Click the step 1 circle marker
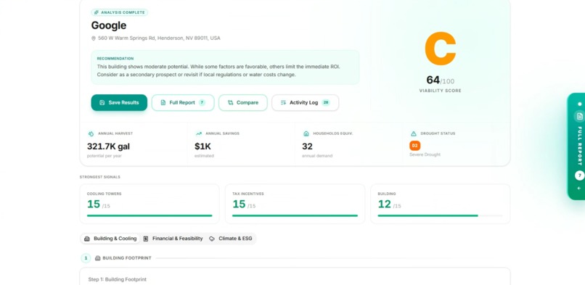Image resolution: width=585 pixels, height=285 pixels. point(86,257)
